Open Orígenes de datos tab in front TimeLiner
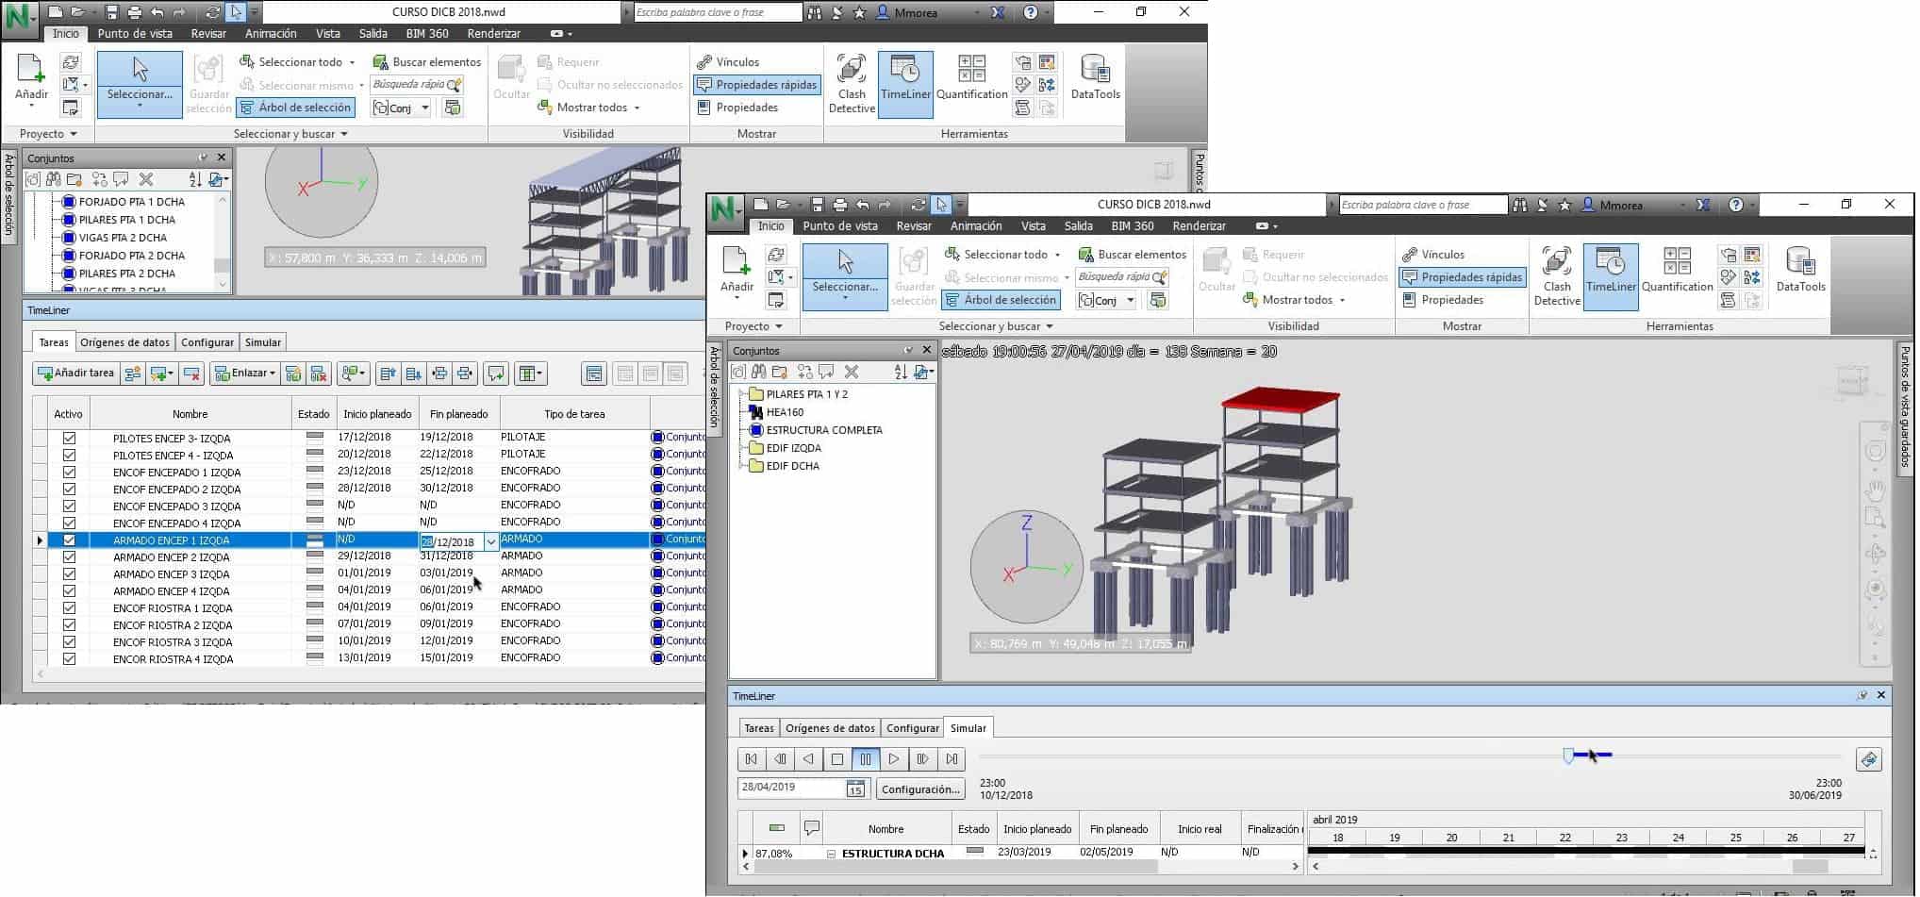 coord(830,728)
